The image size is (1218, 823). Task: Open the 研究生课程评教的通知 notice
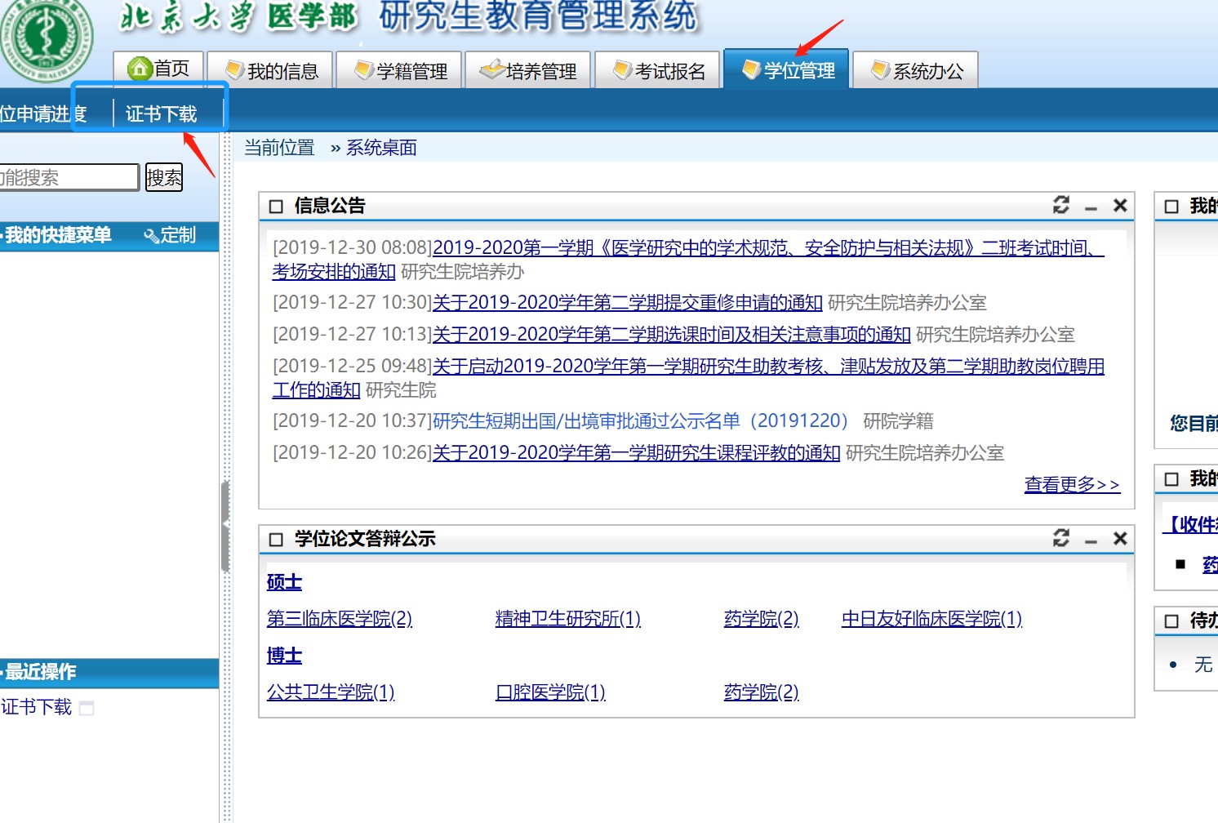(636, 453)
